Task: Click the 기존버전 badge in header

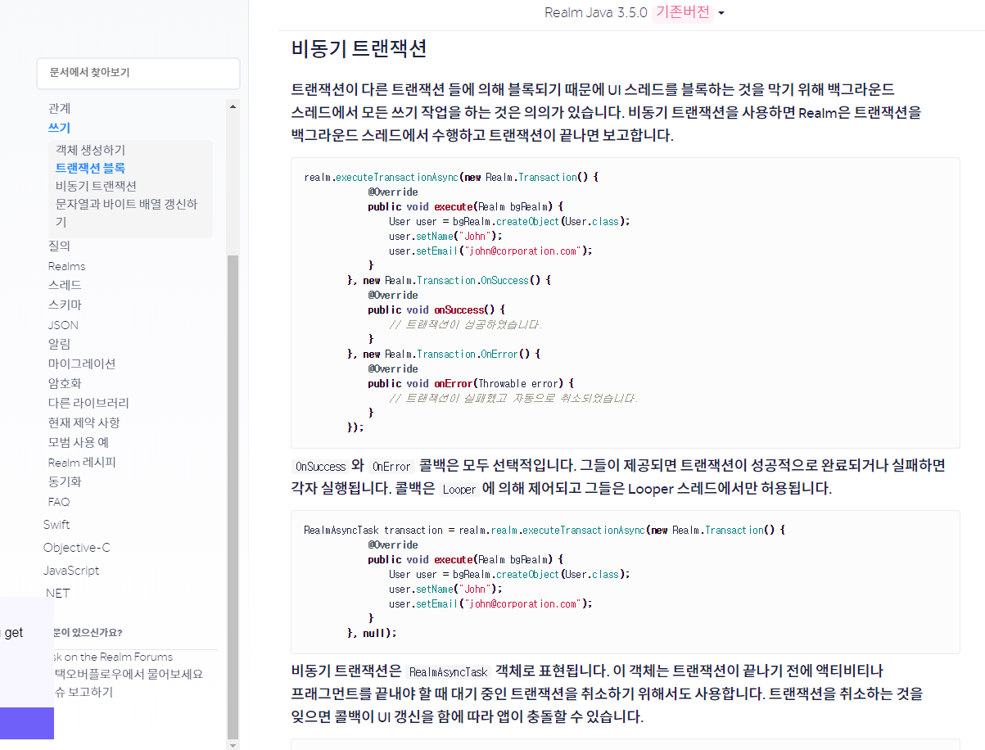Action: pyautogui.click(x=683, y=12)
